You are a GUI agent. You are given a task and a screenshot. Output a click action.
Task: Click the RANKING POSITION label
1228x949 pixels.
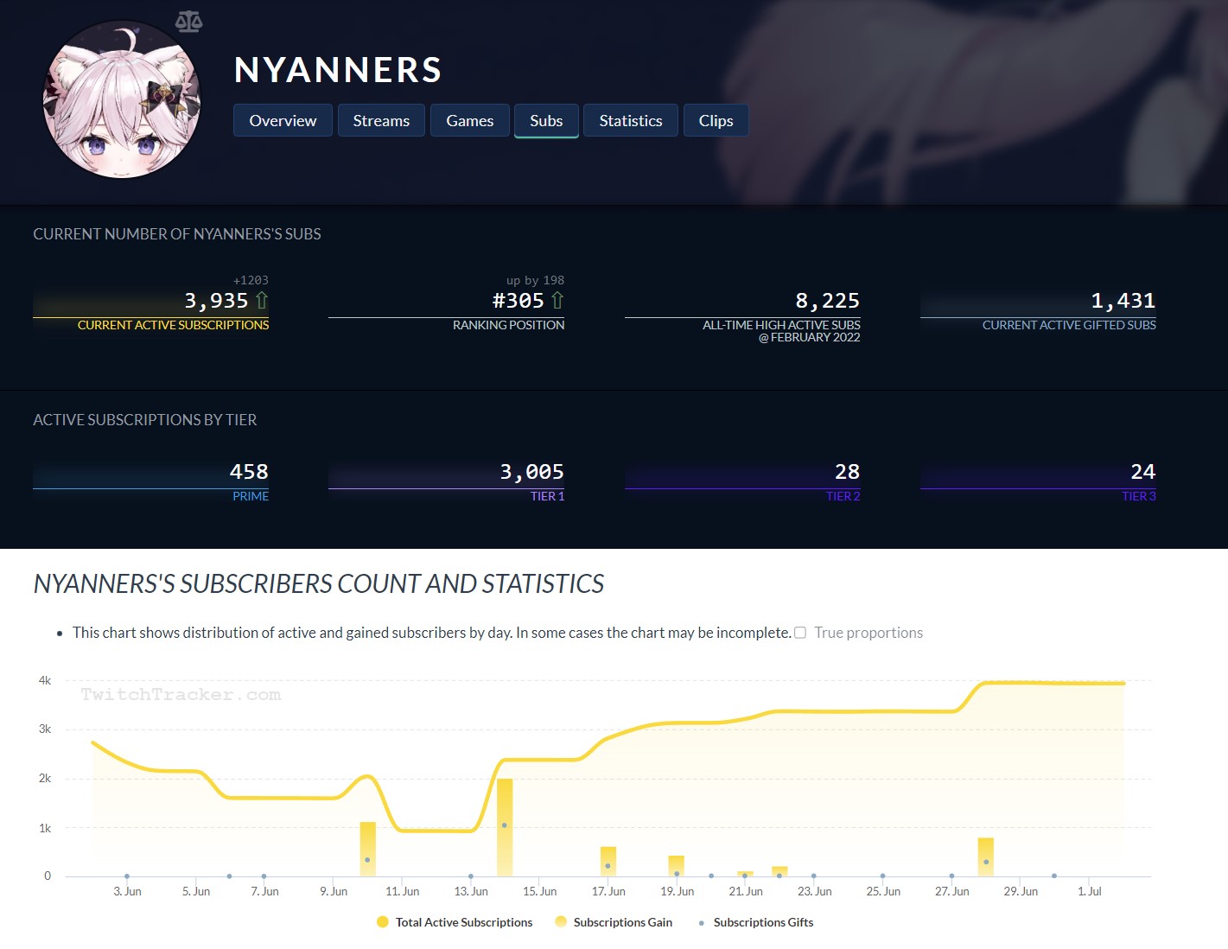[x=509, y=325]
